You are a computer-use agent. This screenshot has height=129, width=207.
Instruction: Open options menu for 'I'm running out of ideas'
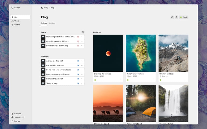82,37
